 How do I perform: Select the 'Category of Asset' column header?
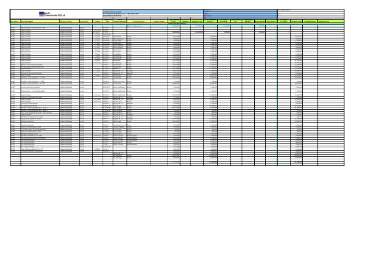click(69, 21)
